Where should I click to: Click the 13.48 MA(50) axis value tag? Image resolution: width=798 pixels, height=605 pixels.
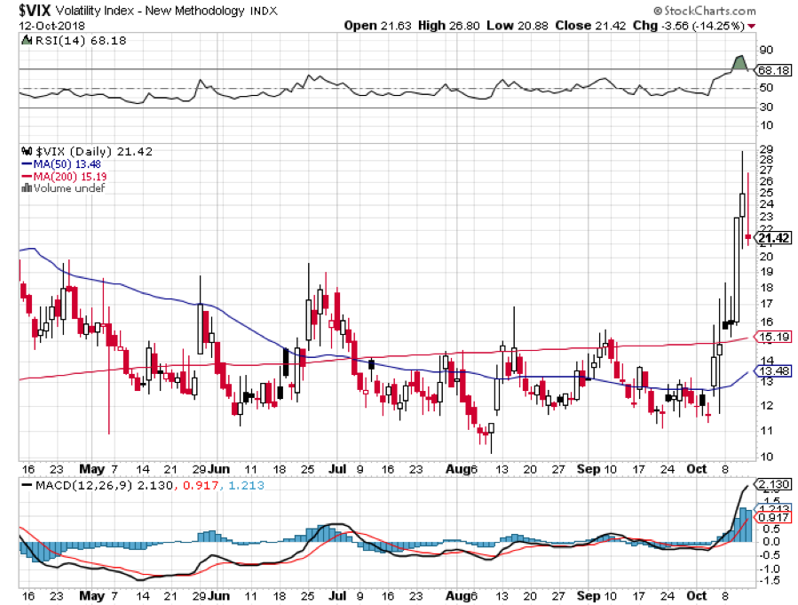[771, 371]
